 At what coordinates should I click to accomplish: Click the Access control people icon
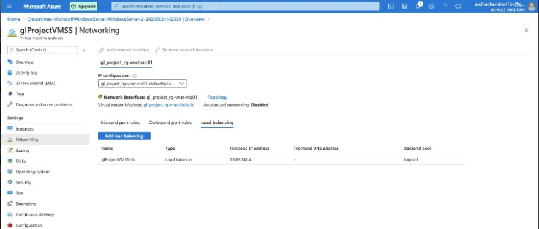point(10,83)
